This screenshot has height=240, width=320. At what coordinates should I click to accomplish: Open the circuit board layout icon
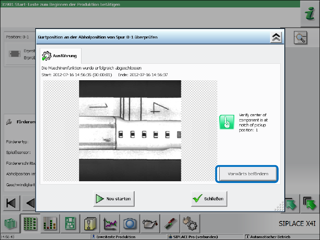(x=70, y=224)
